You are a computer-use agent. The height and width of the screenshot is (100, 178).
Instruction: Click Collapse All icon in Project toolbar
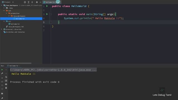[x=32, y=2]
